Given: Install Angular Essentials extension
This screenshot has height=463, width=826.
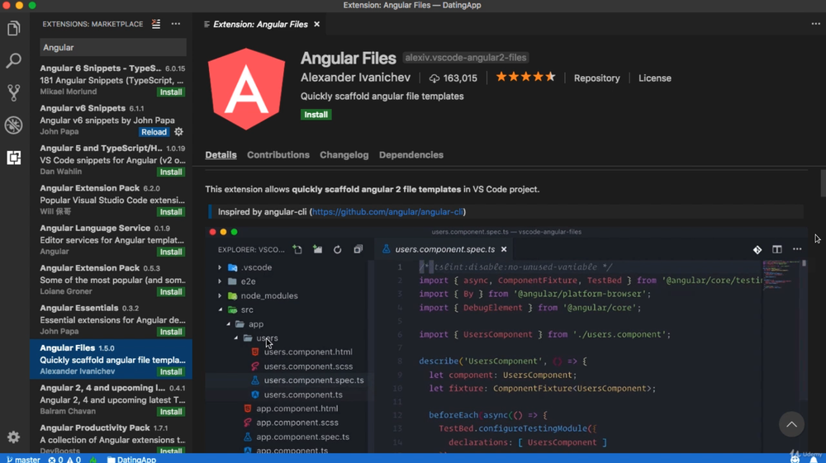Looking at the screenshot, I should click(171, 332).
